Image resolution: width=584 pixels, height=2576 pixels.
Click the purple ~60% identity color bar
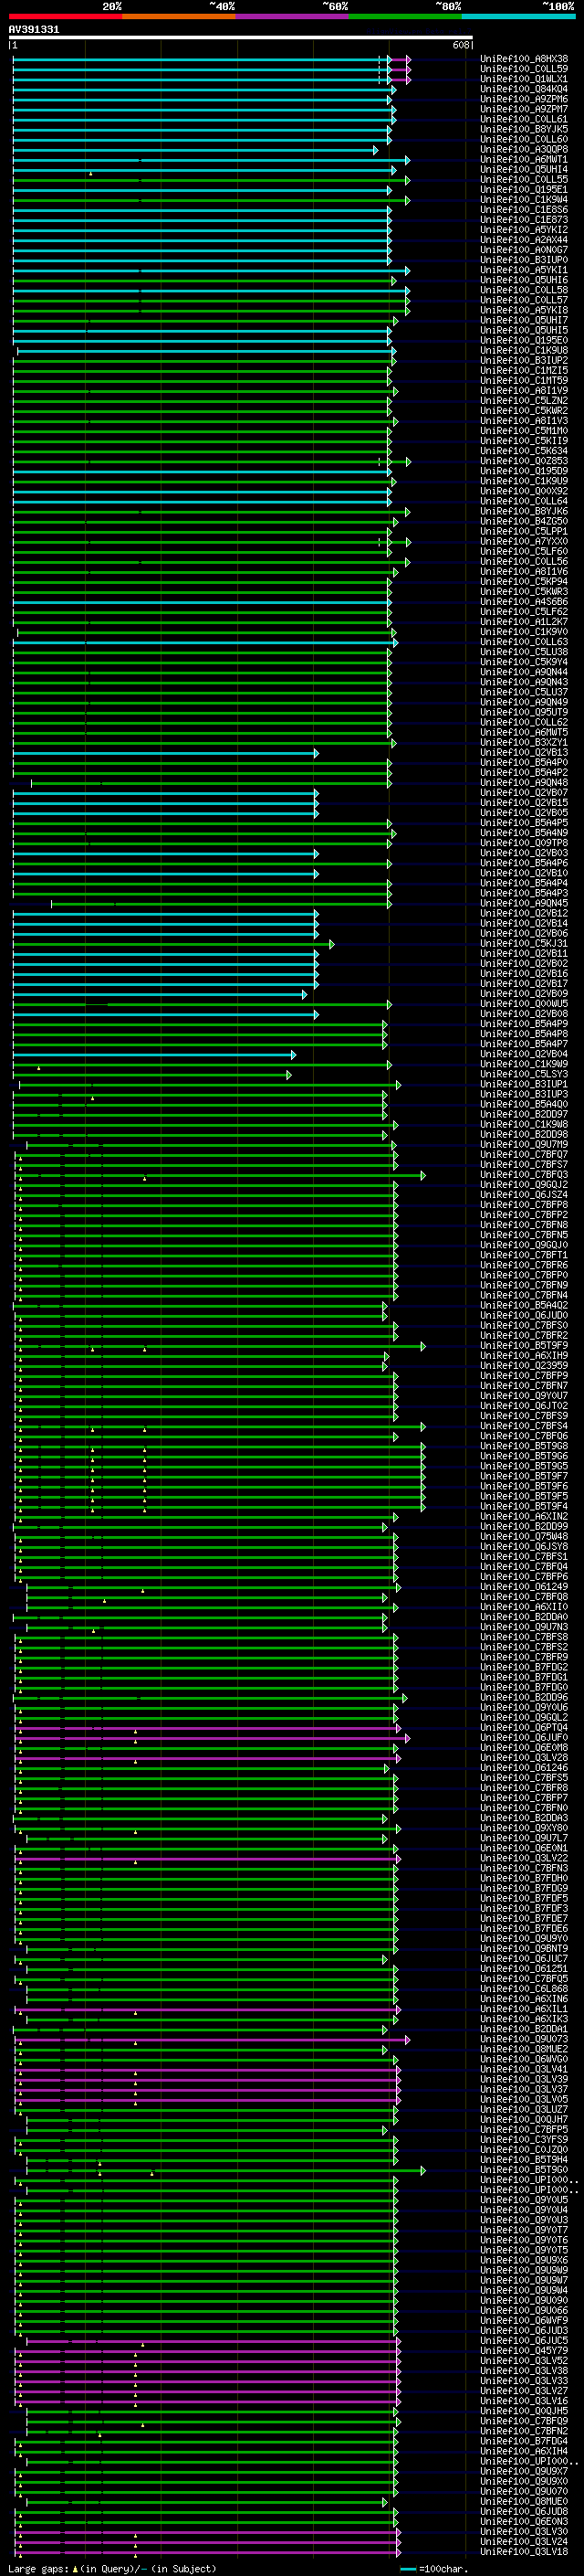click(x=293, y=16)
